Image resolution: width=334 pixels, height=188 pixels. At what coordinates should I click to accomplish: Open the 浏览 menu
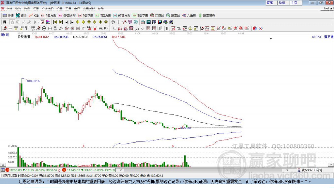pyautogui.click(x=18, y=9)
